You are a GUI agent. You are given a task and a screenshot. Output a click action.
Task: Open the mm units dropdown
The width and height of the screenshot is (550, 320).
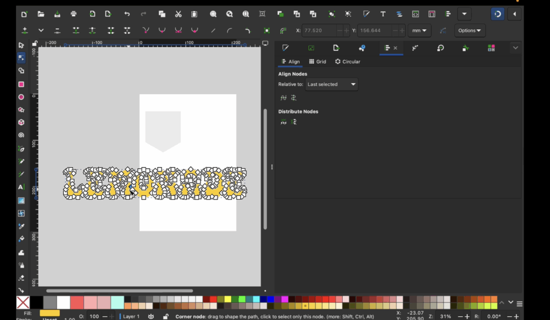pos(419,31)
